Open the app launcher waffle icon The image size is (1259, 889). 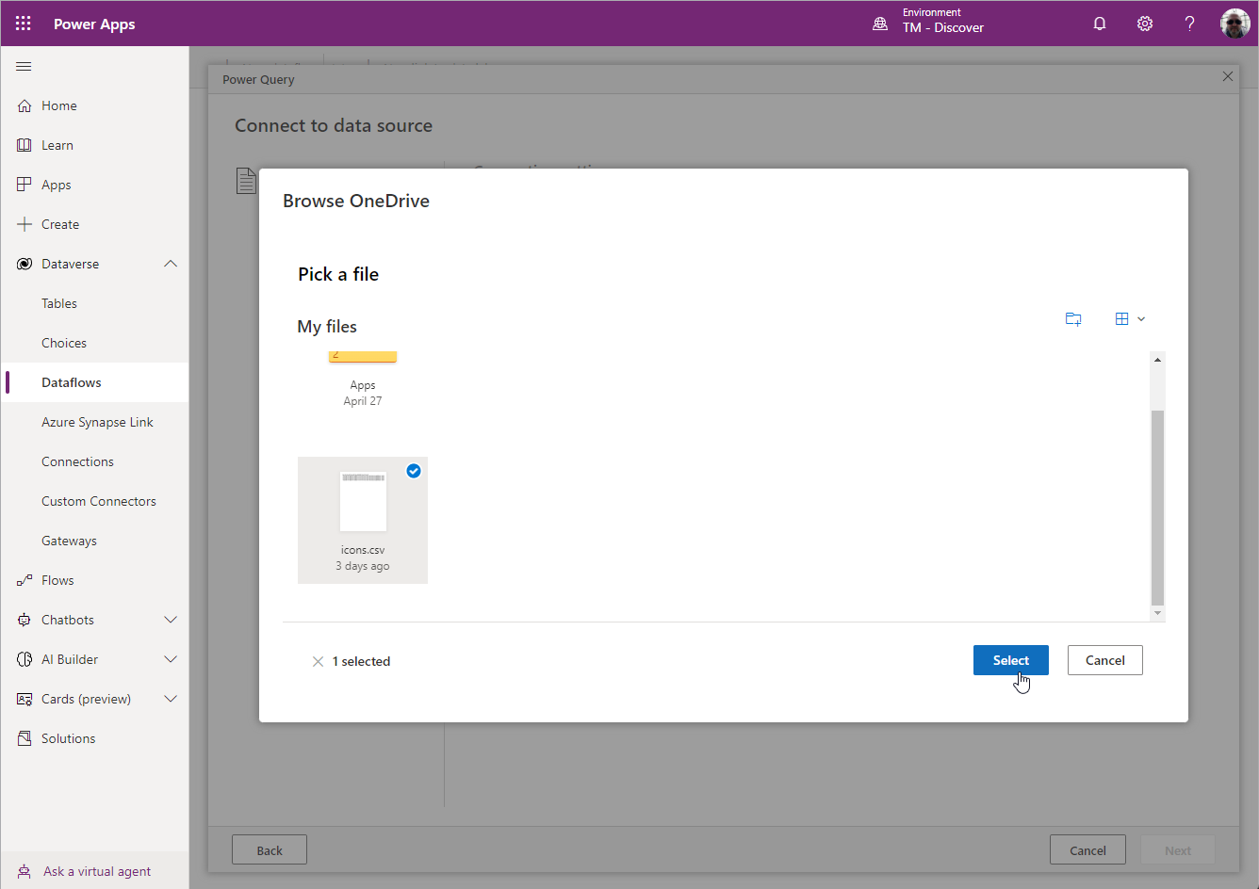pos(24,24)
